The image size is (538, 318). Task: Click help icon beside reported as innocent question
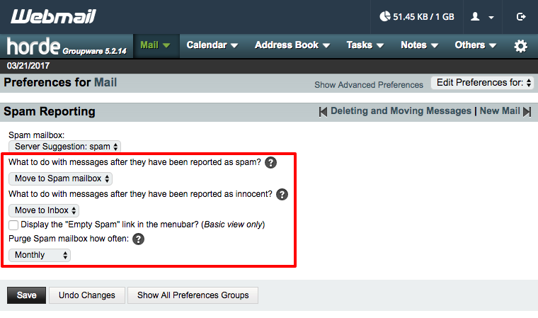point(282,194)
